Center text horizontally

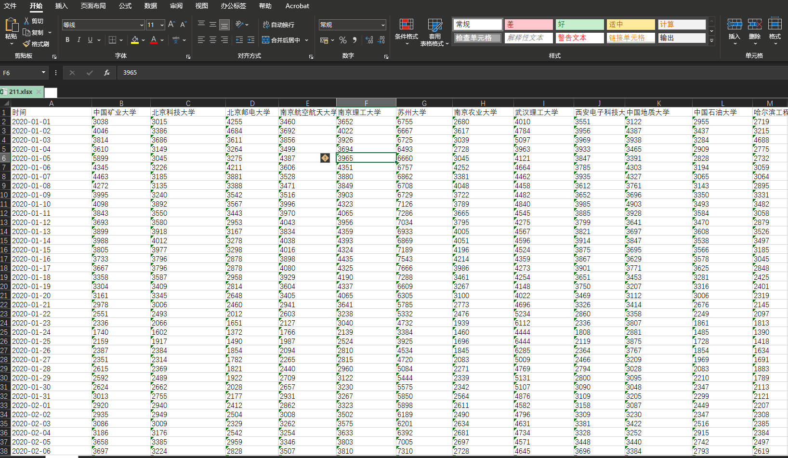click(x=213, y=40)
